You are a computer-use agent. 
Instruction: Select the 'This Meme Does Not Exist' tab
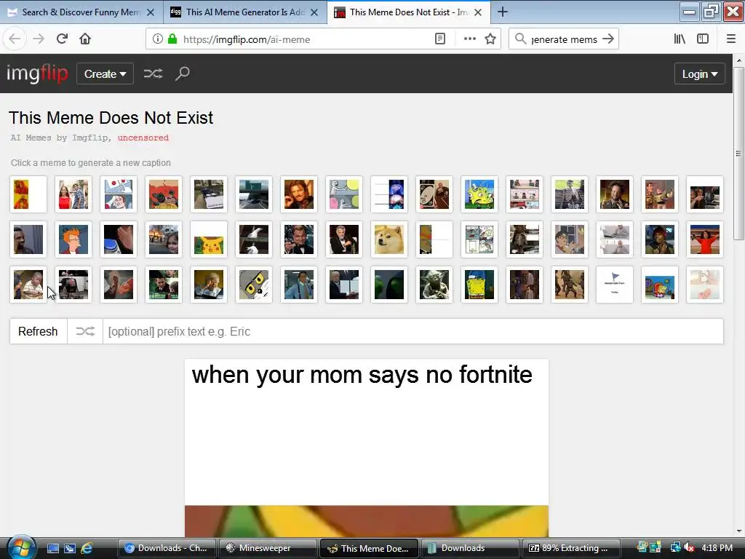pyautogui.click(x=407, y=12)
